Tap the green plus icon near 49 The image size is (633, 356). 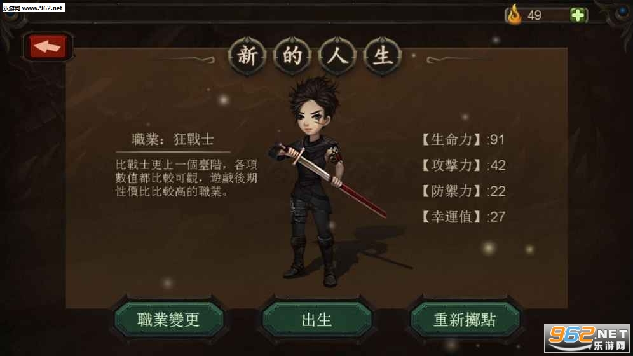pyautogui.click(x=578, y=15)
